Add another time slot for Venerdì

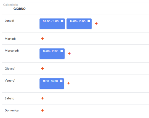(x=69, y=83)
